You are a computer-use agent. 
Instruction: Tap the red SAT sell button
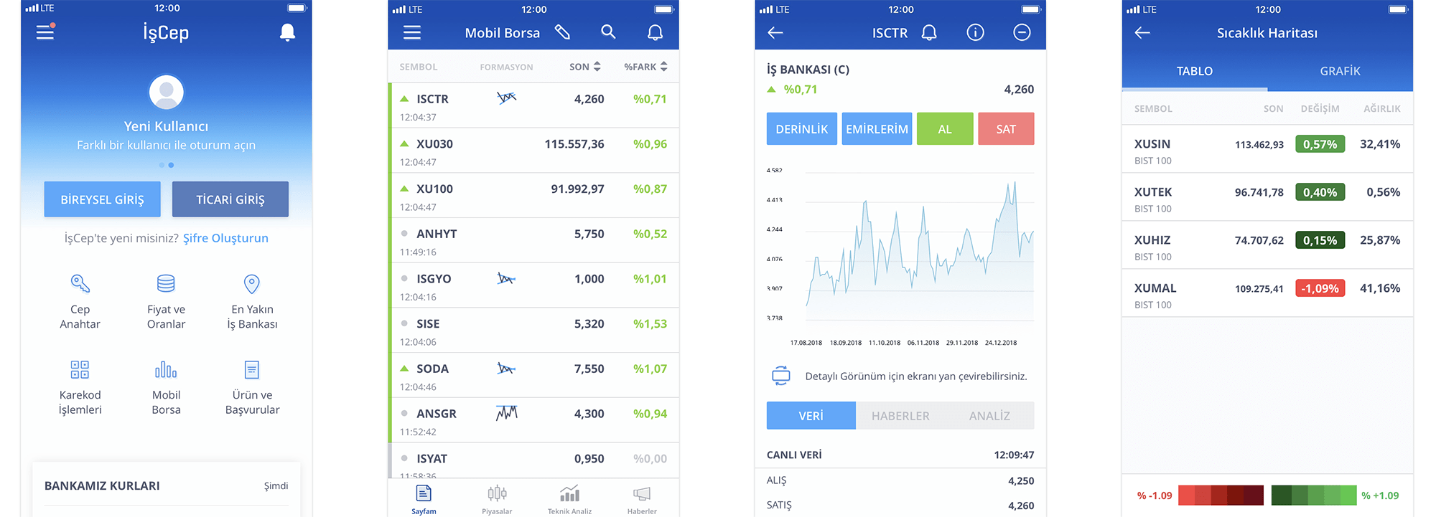tap(1006, 129)
